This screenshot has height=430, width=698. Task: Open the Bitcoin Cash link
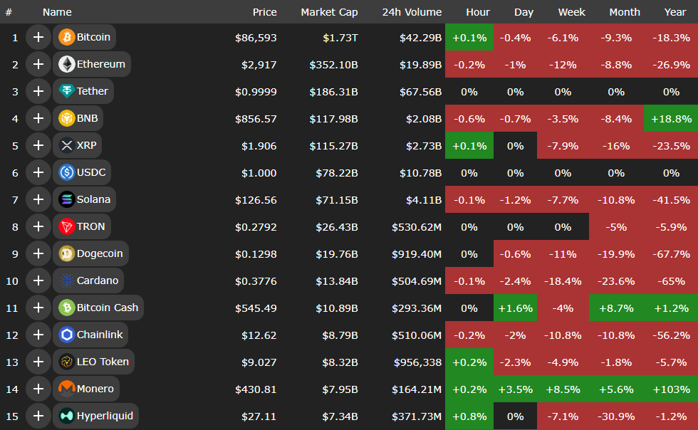pos(107,308)
